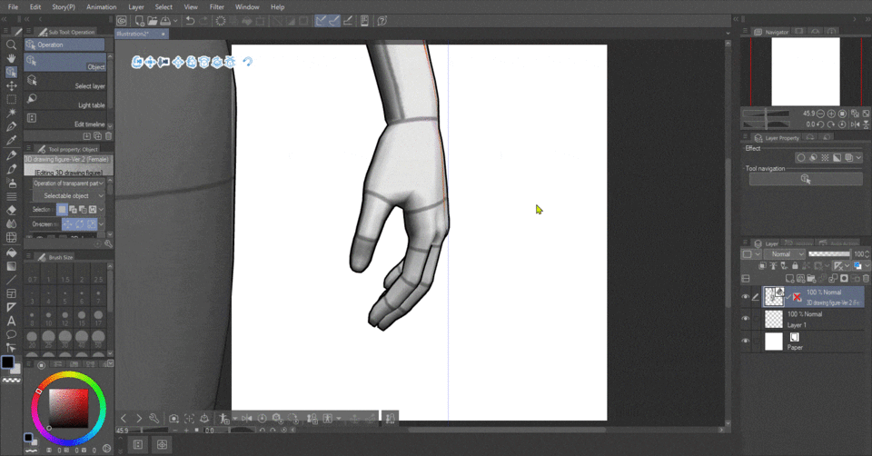Reset 3D figure pose using blue arrow
The height and width of the screenshot is (456, 872).
click(248, 62)
